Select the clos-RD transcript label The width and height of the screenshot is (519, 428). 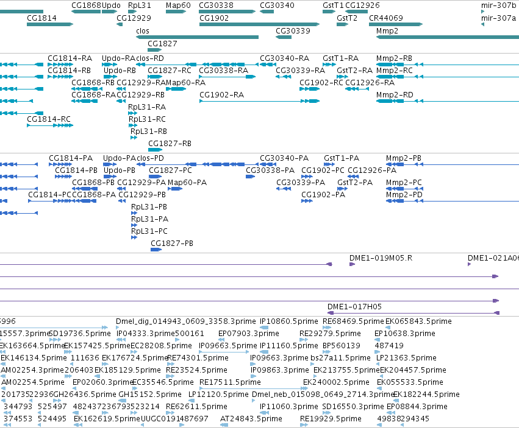tap(150, 58)
